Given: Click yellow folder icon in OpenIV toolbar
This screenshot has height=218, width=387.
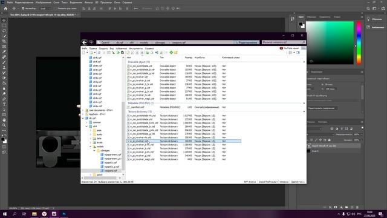Looking at the screenshot, I should tap(176, 53).
